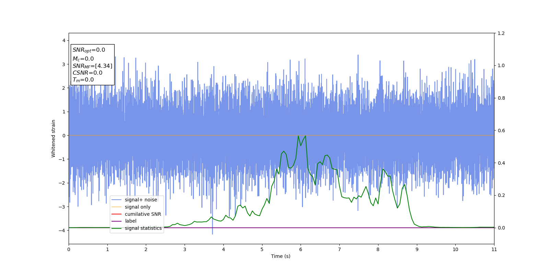Image resolution: width=549 pixels, height=274 pixels.
Task: Click the 'Whitened strain' y-axis label
Action: coord(54,138)
